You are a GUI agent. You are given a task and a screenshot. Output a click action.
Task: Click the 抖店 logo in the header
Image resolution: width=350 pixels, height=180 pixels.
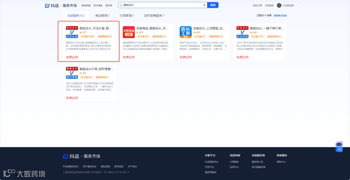pos(61,6)
